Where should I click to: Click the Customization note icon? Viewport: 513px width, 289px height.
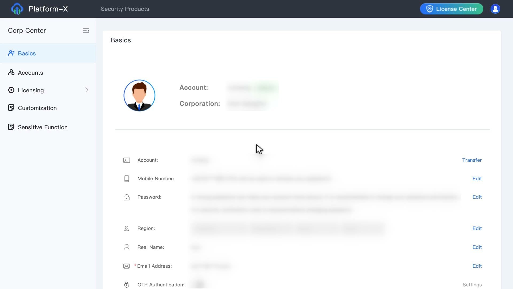[x=11, y=108]
